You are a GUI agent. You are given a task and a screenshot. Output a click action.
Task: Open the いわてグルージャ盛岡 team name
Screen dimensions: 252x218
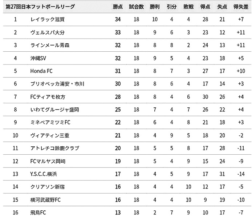[x=54, y=110]
